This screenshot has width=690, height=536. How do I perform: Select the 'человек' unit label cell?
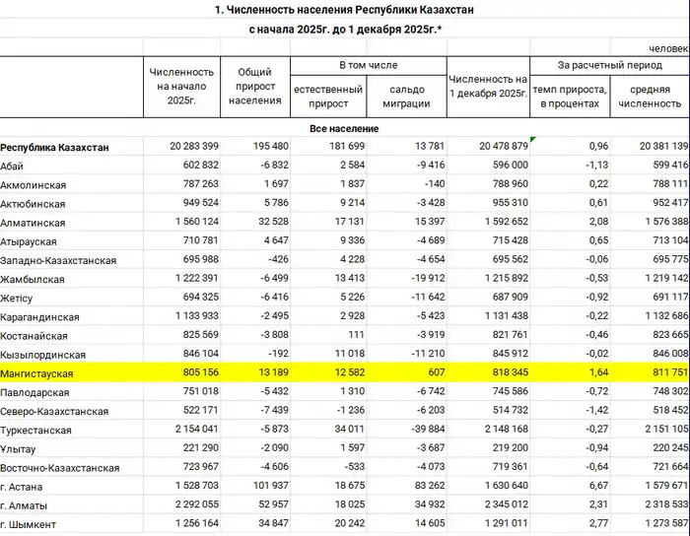point(666,47)
